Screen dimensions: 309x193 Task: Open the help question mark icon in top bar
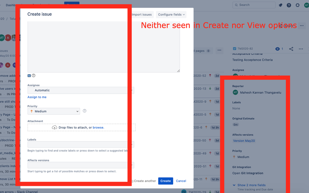(289, 5)
